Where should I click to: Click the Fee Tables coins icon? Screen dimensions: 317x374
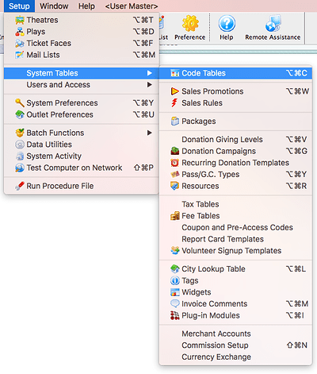(x=175, y=216)
